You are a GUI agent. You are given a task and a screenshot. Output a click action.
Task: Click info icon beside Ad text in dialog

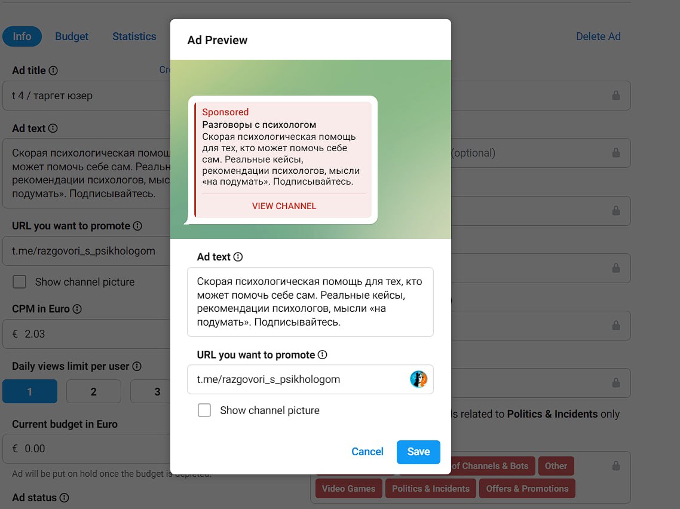[x=238, y=257]
